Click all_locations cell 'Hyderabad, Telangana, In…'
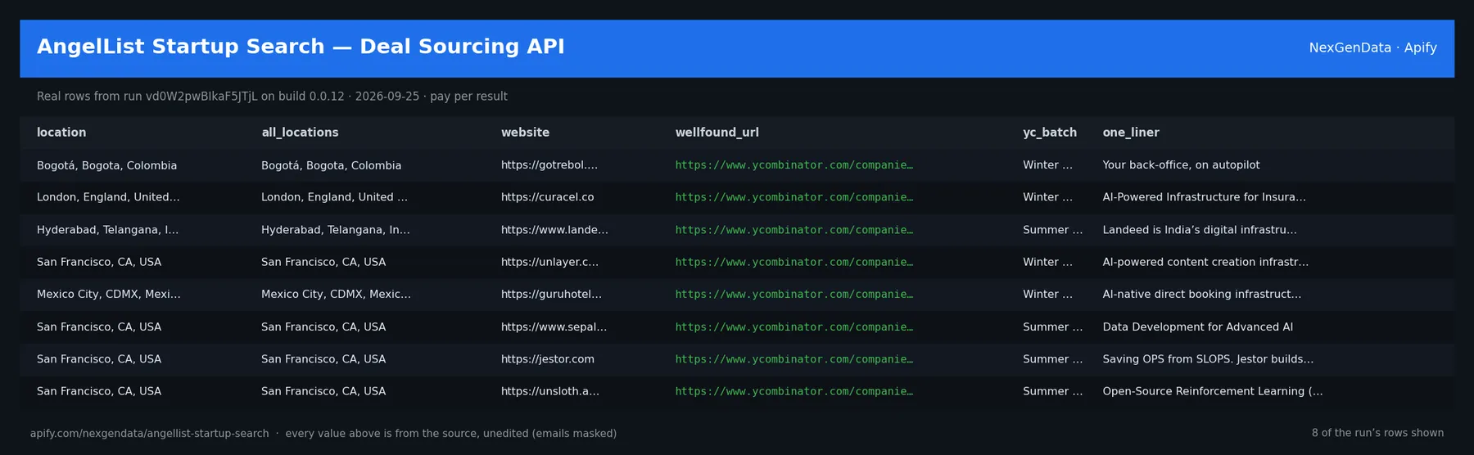 (x=336, y=230)
